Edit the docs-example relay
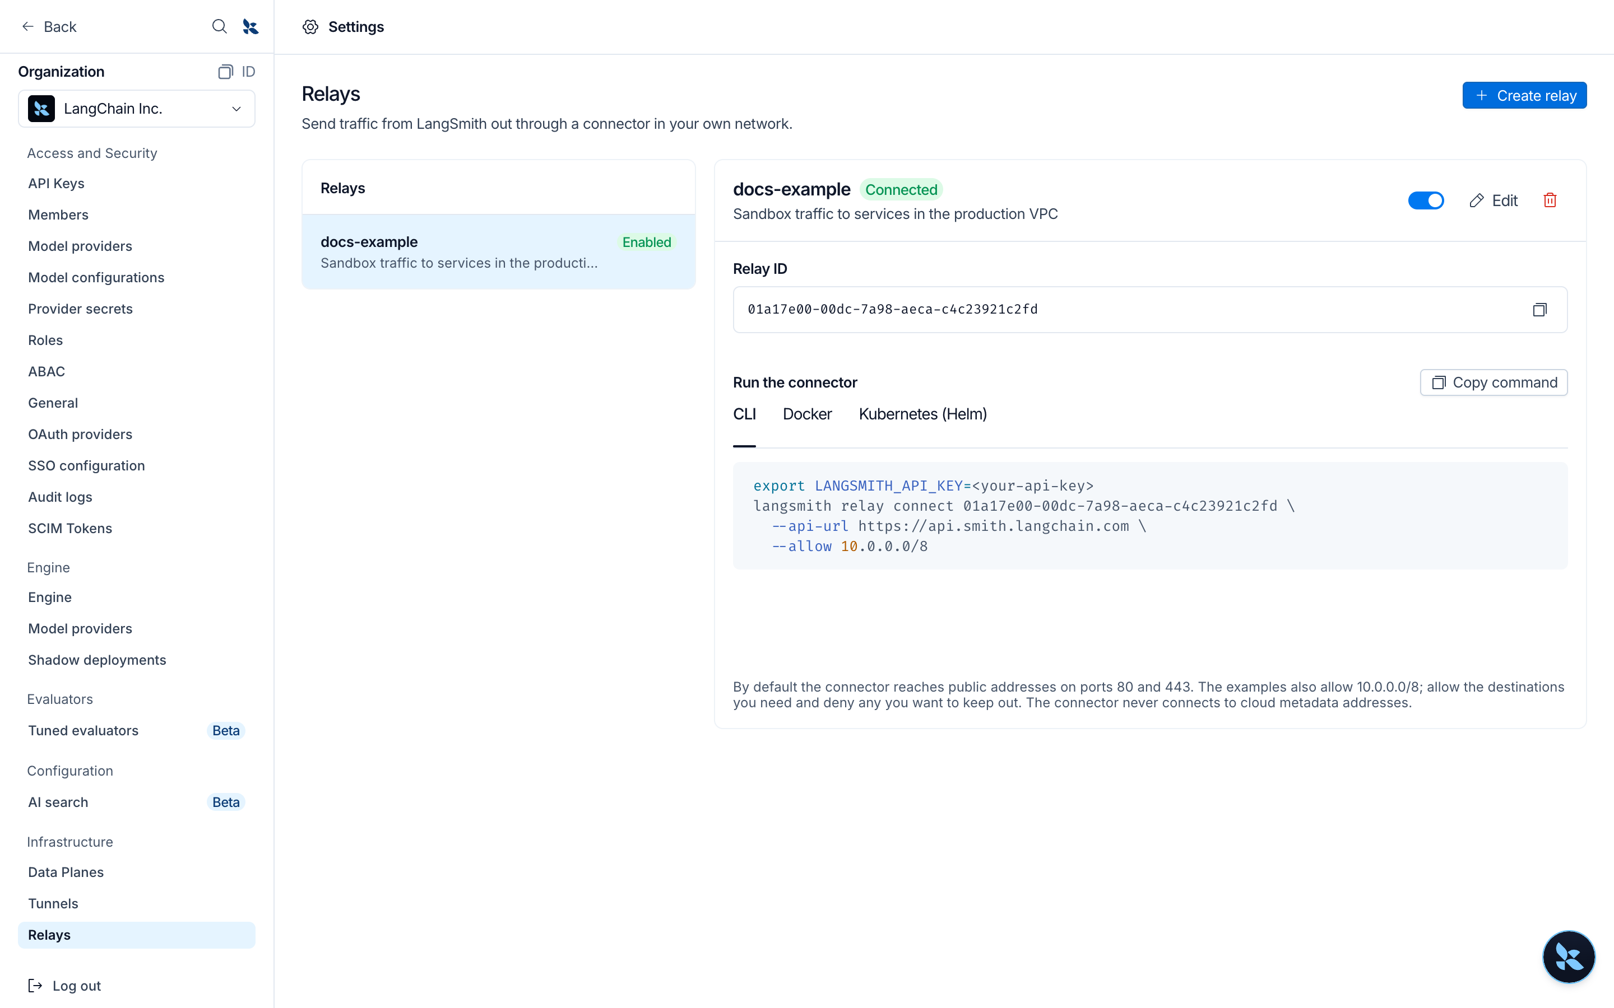Viewport: 1614px width, 1008px height. tap(1494, 200)
